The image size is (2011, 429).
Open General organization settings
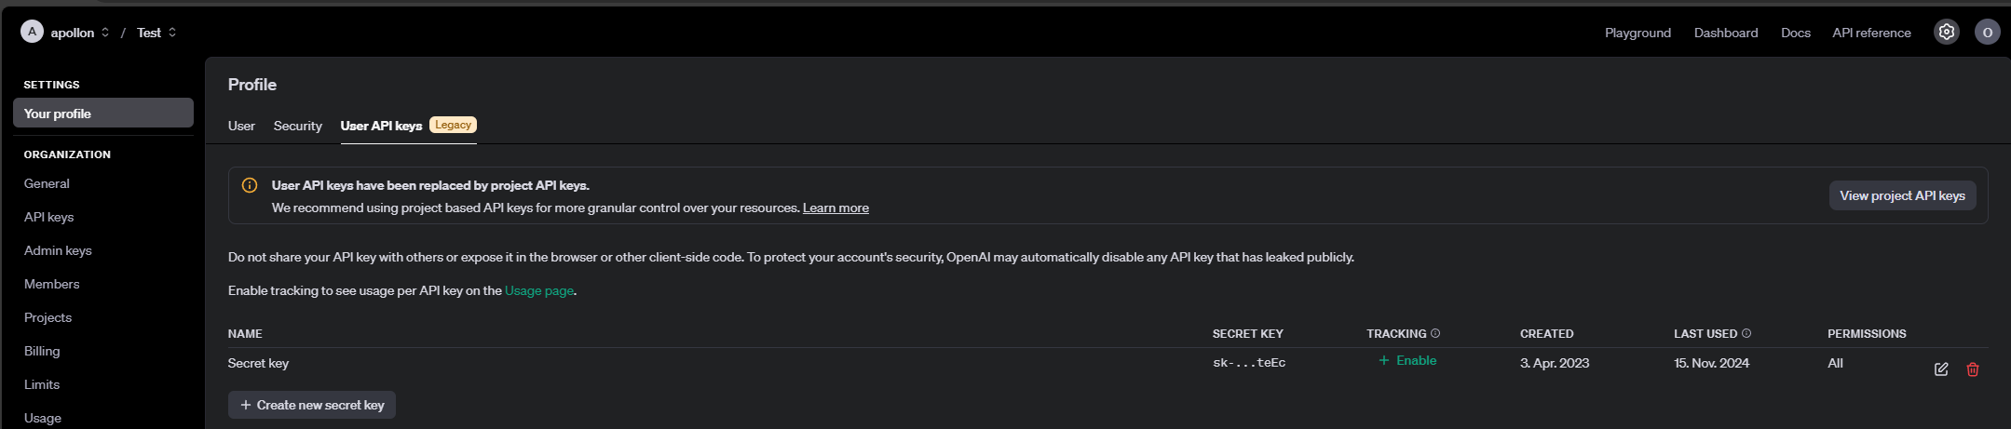click(47, 183)
